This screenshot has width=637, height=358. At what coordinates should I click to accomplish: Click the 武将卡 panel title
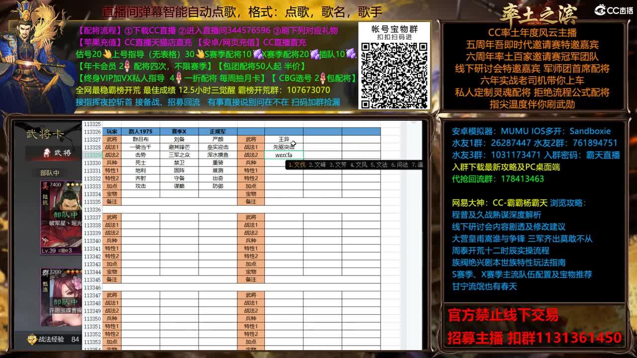(x=45, y=133)
